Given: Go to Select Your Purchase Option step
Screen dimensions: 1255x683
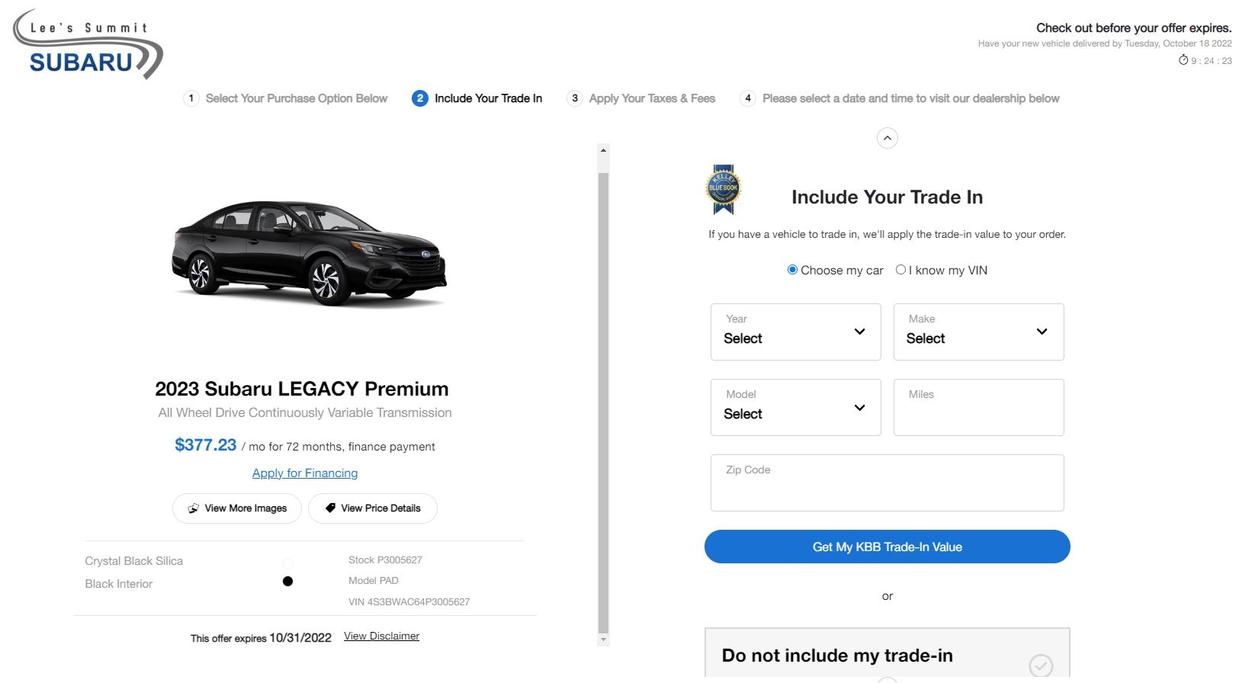Looking at the screenshot, I should 297,98.
